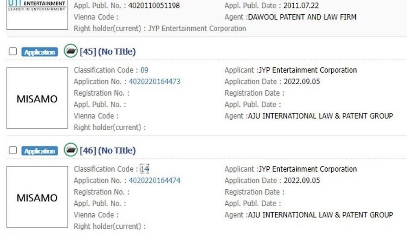The height and width of the screenshot is (234, 407).
Task: View the MISAMO trademark image in entry 45
Action: (x=37, y=98)
